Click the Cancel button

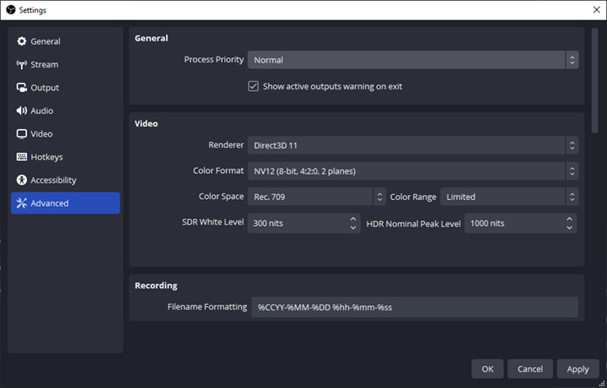point(530,369)
